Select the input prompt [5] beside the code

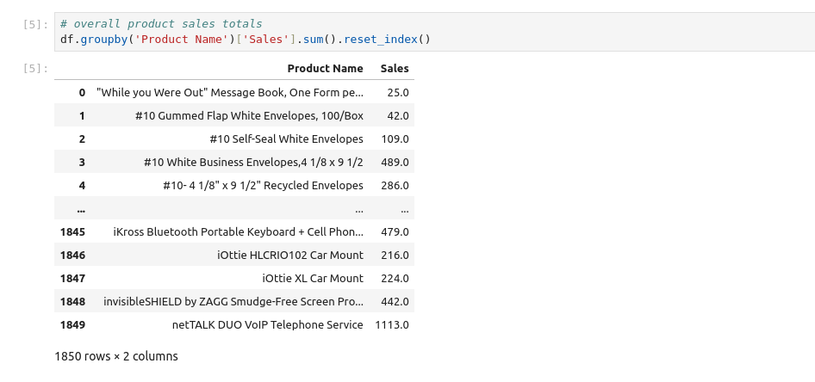[36, 24]
